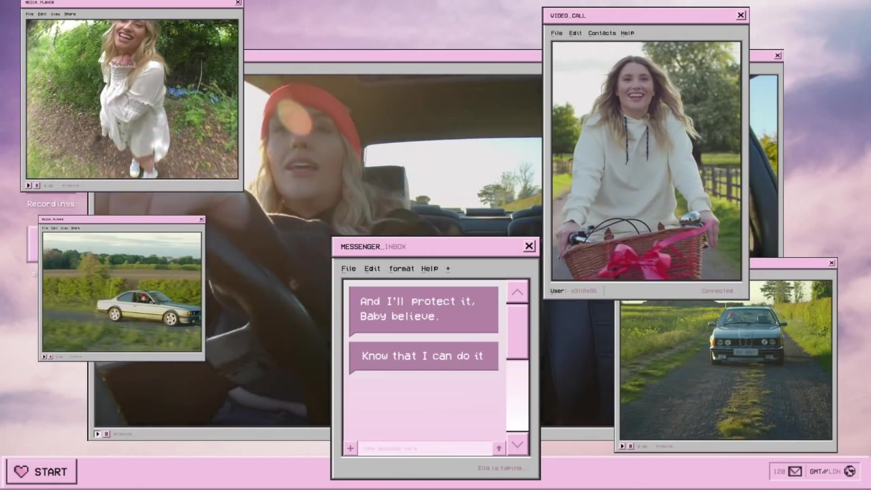Close the window behind the Video Call window
Screen dimensions: 871x490
click(778, 56)
